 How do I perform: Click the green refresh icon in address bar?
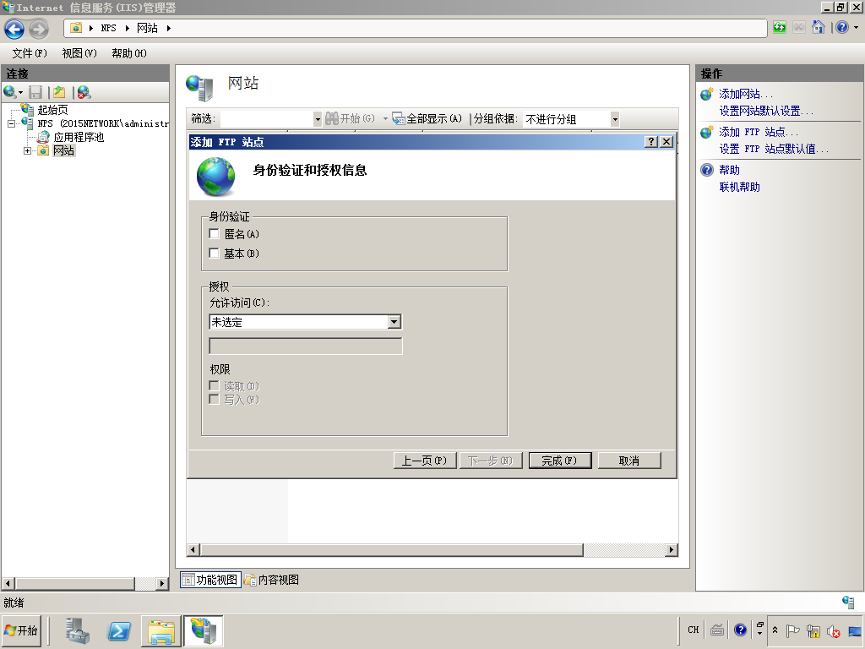(779, 28)
